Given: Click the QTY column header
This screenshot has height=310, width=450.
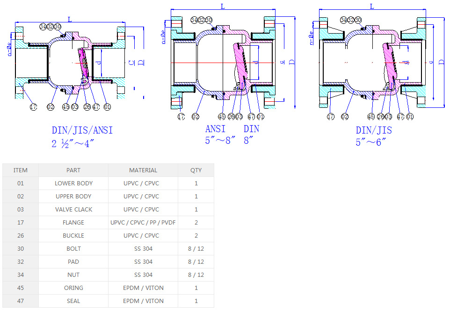Looking at the screenshot, I should click(196, 170).
